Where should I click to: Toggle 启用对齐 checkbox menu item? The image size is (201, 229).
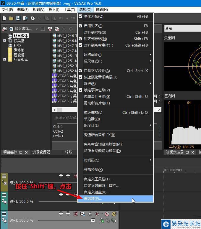tap(80, 26)
